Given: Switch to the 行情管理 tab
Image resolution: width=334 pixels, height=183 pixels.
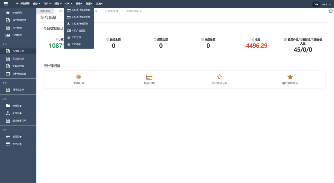Looking at the screenshot, I should tap(110, 11).
